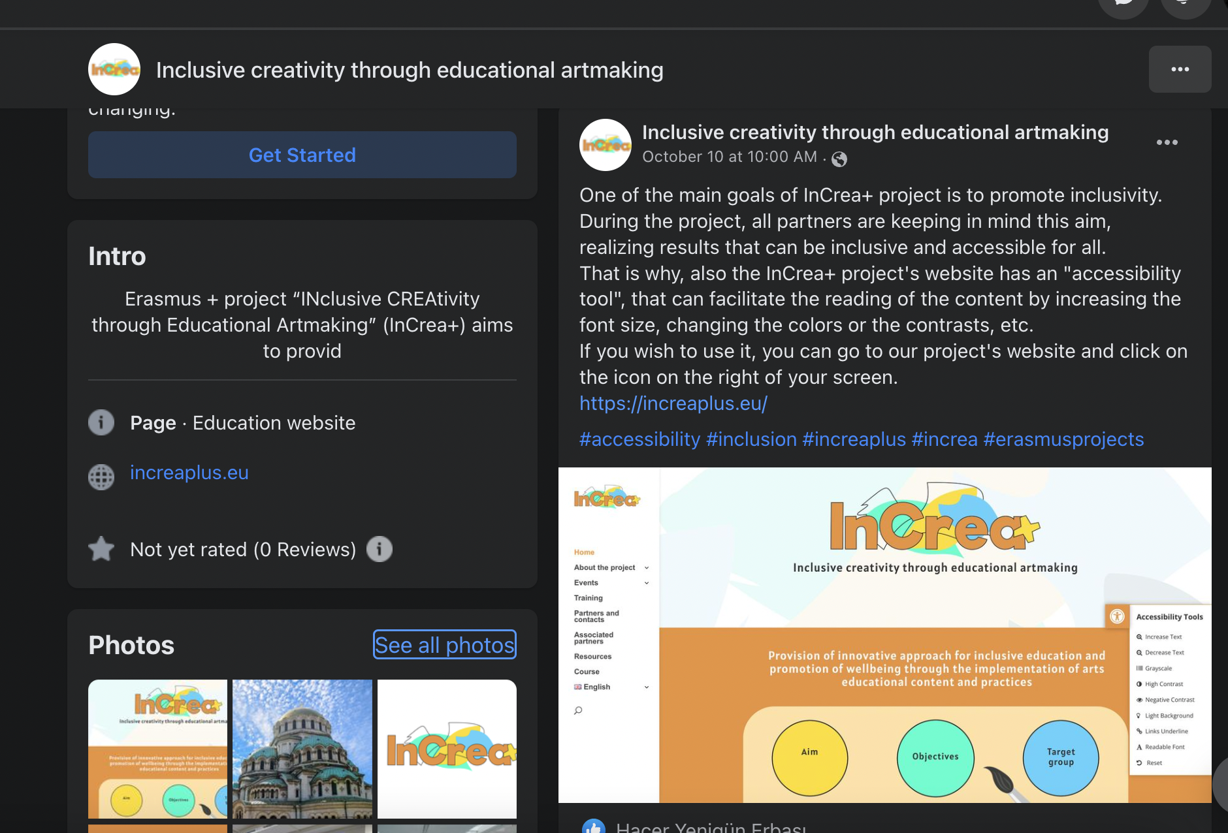Click the Messenger icon at top right

pos(1123,5)
